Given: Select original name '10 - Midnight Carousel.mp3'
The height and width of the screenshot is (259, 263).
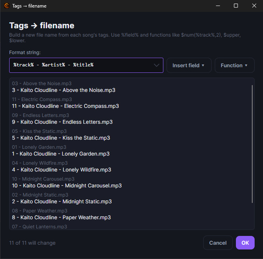Looking at the screenshot, I should pos(43,179).
